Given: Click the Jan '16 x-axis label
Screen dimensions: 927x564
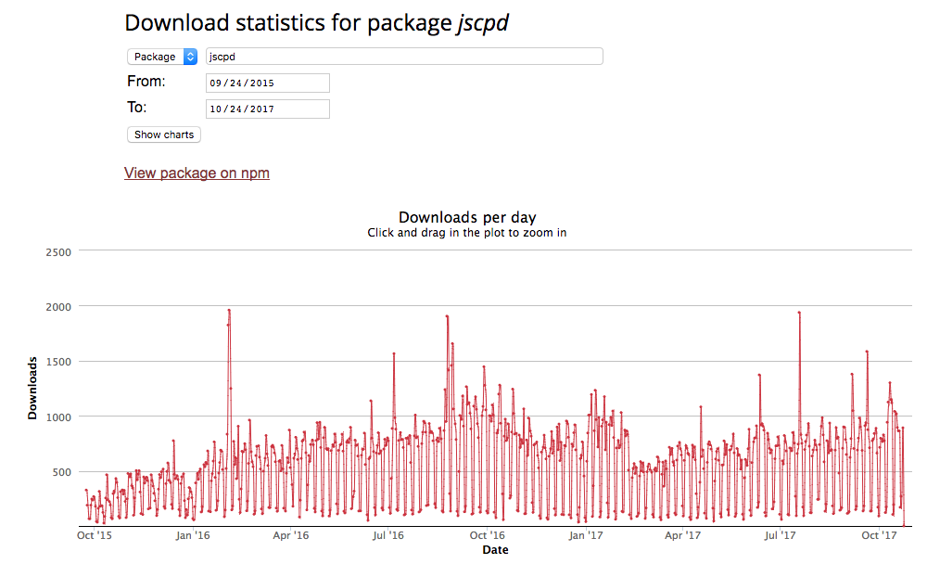Looking at the screenshot, I should [193, 535].
